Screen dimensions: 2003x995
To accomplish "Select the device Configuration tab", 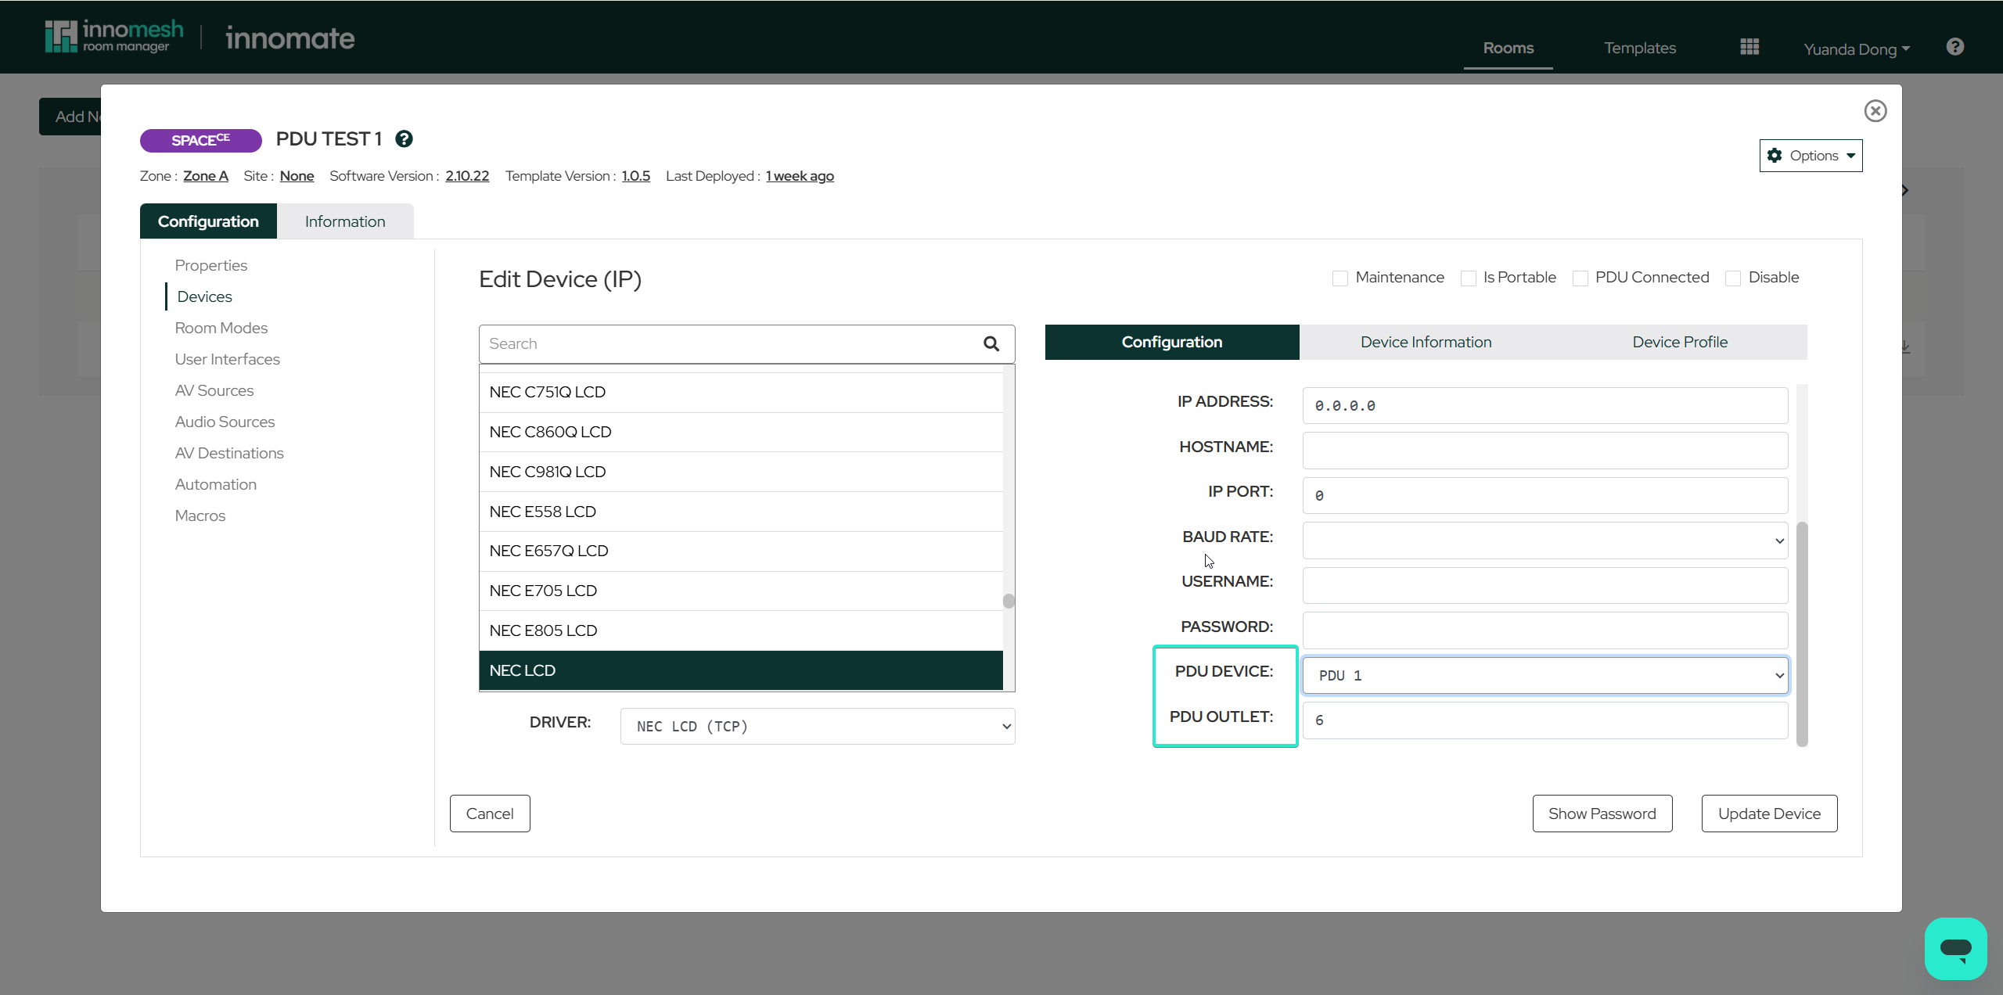I will point(1172,342).
